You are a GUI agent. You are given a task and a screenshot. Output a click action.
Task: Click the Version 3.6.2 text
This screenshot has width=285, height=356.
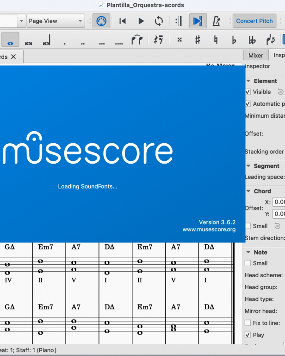pos(217,222)
